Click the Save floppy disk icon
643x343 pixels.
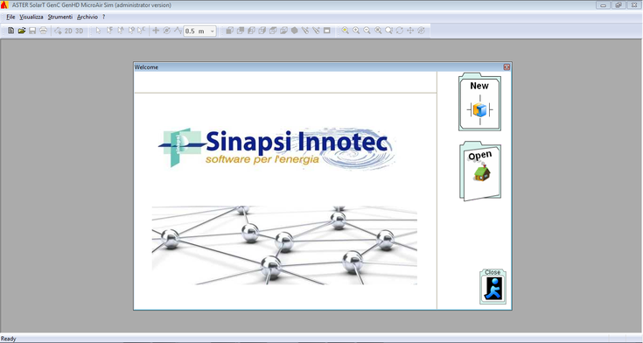pos(32,31)
